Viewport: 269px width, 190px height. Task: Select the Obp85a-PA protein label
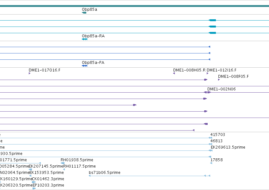pos(93,63)
